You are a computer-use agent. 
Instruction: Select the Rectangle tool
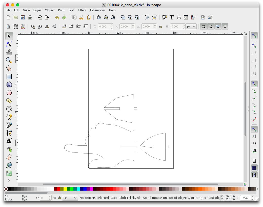tap(9, 76)
